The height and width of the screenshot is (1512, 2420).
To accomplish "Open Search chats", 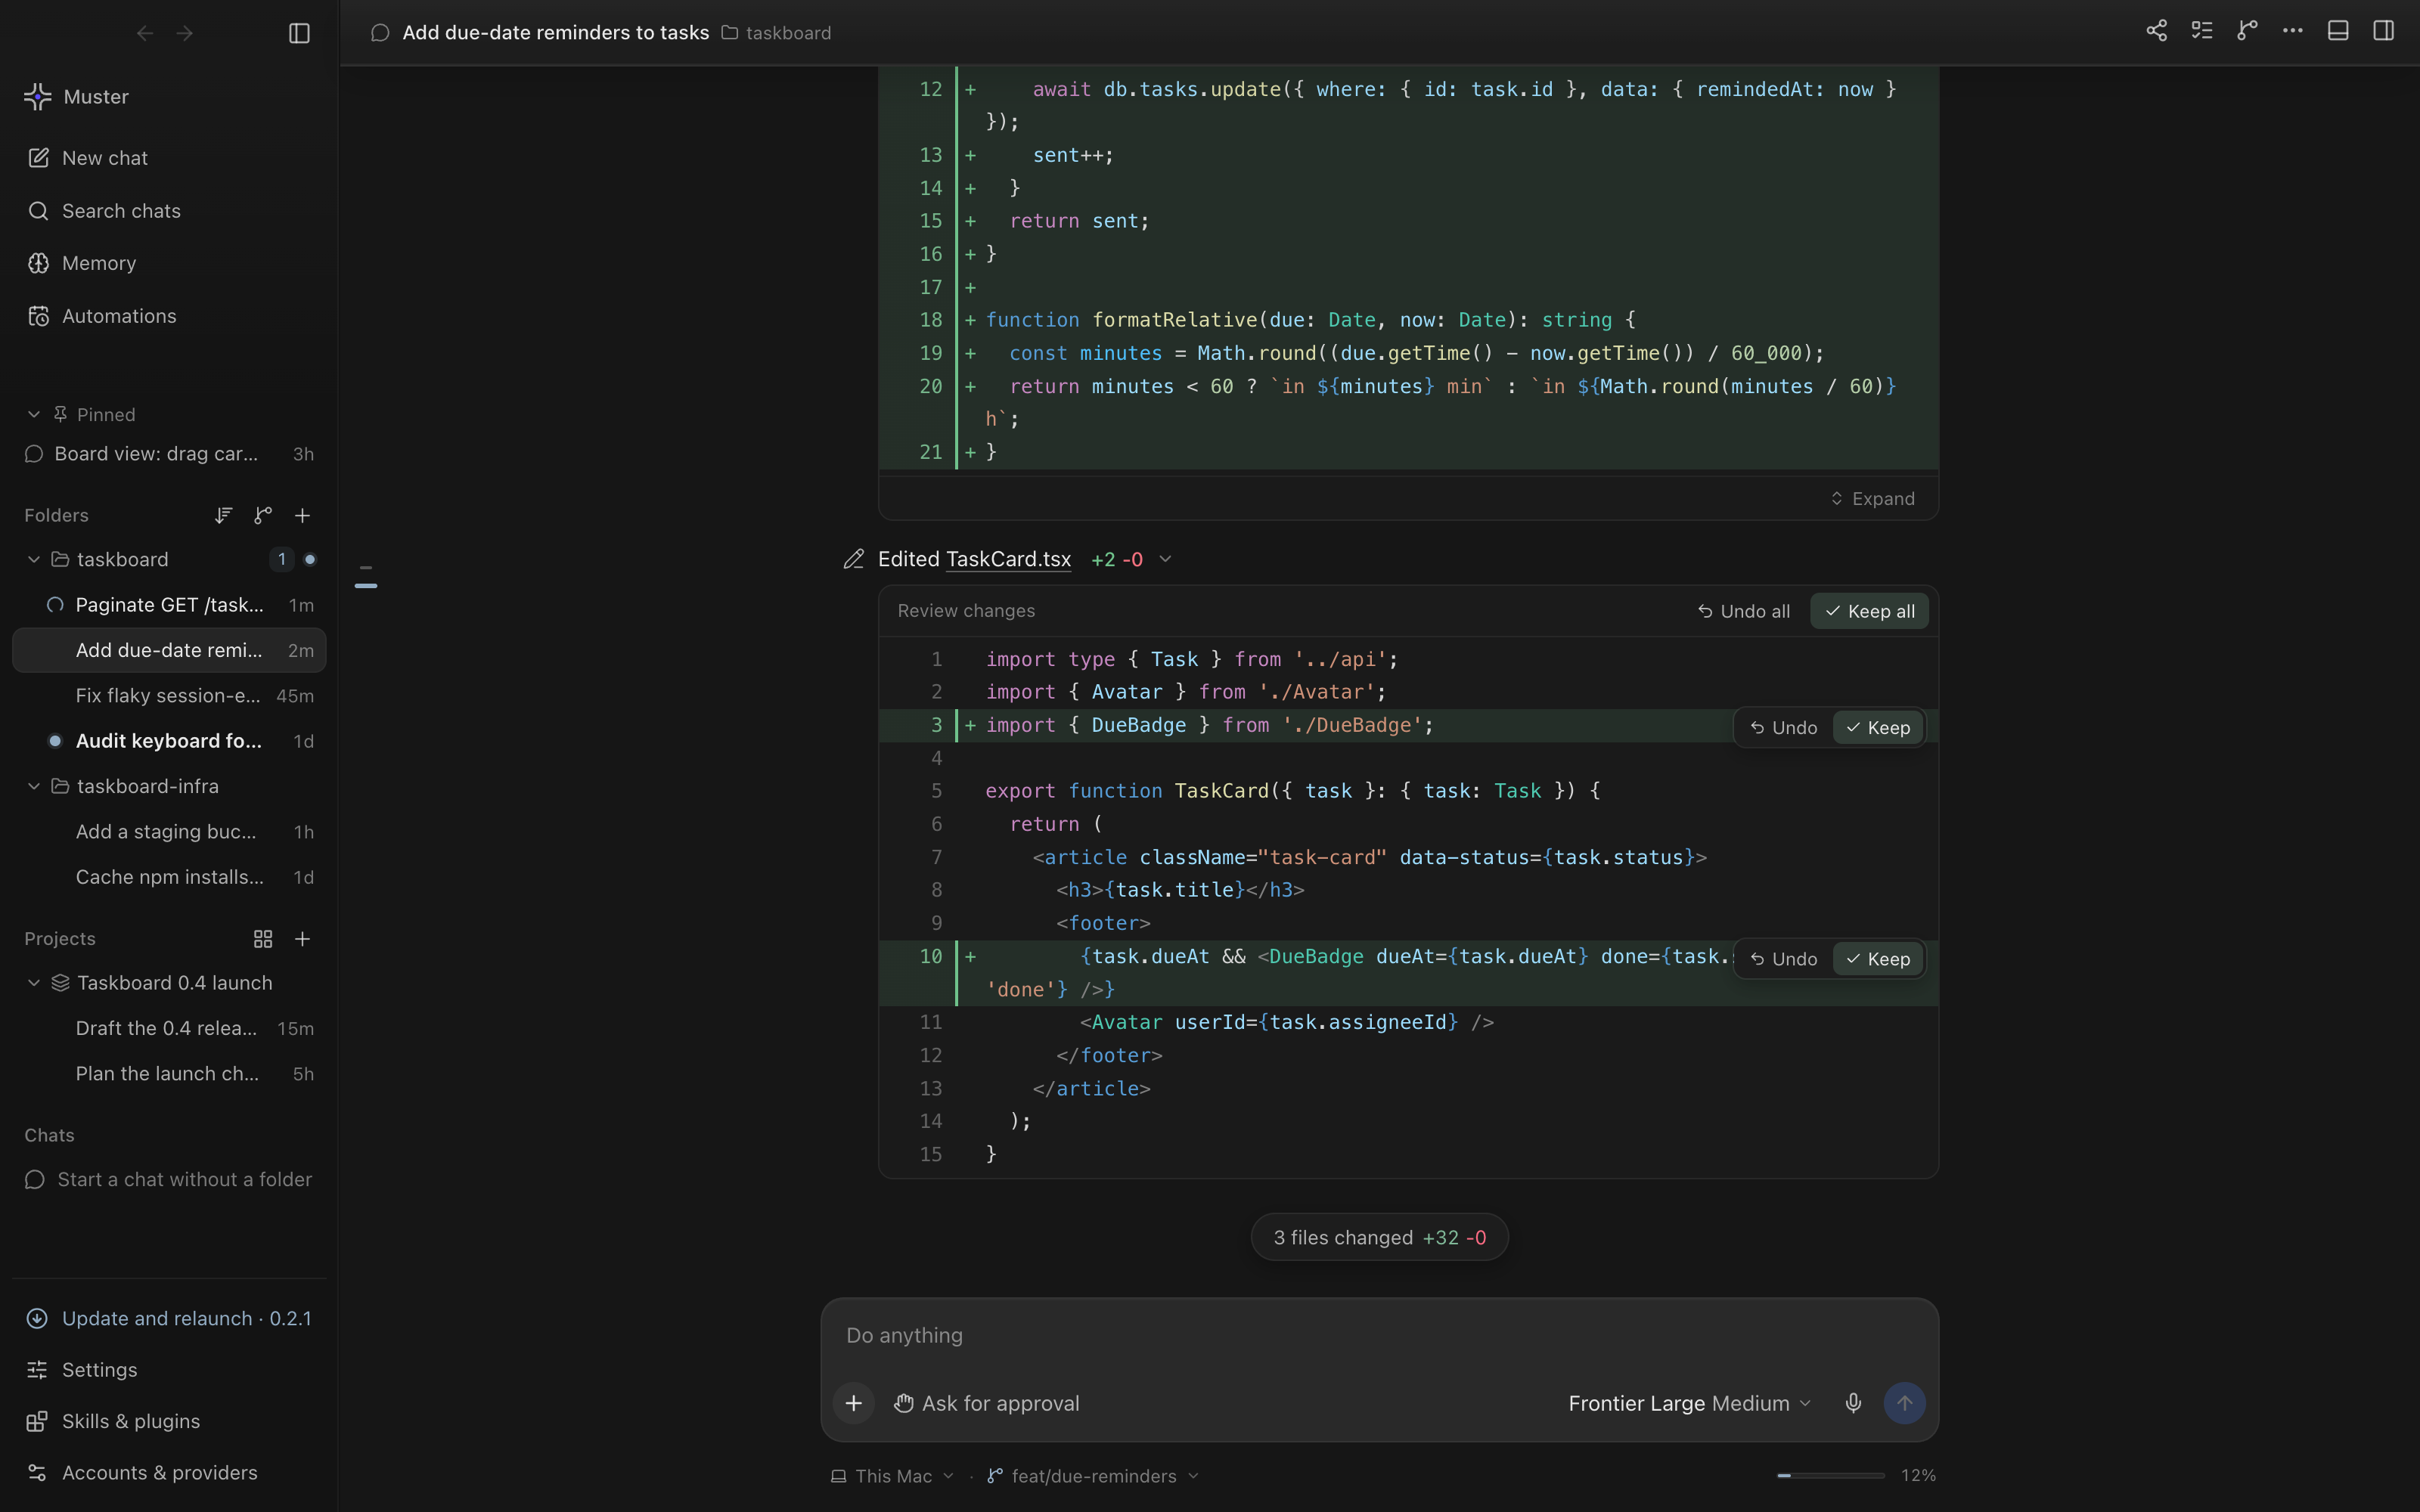I will pos(169,211).
